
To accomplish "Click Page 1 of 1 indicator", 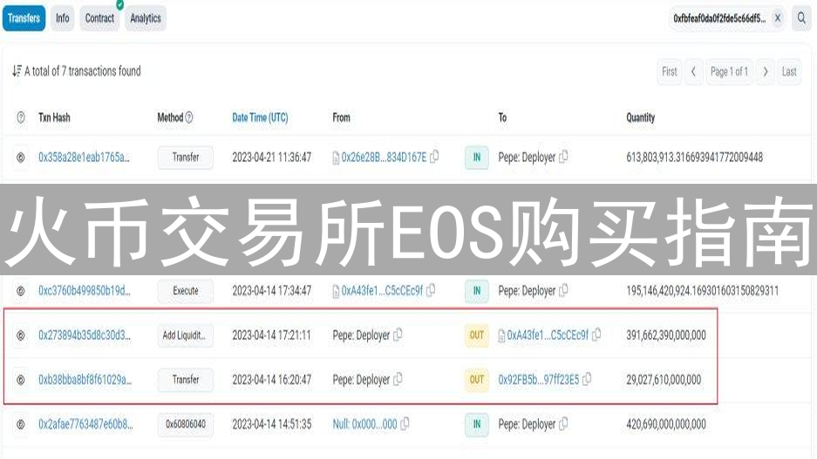I will pos(729,71).
